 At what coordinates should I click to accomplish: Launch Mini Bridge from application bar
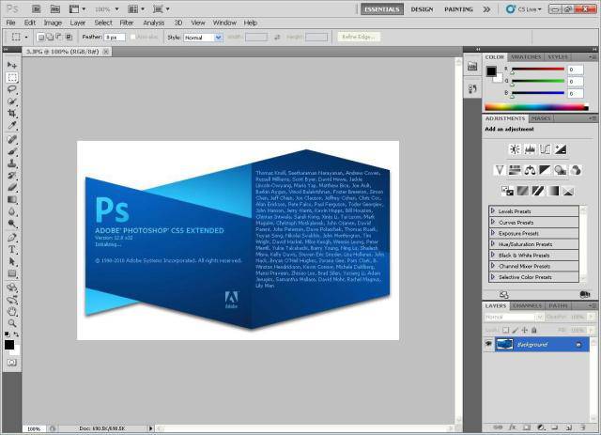click(x=54, y=8)
